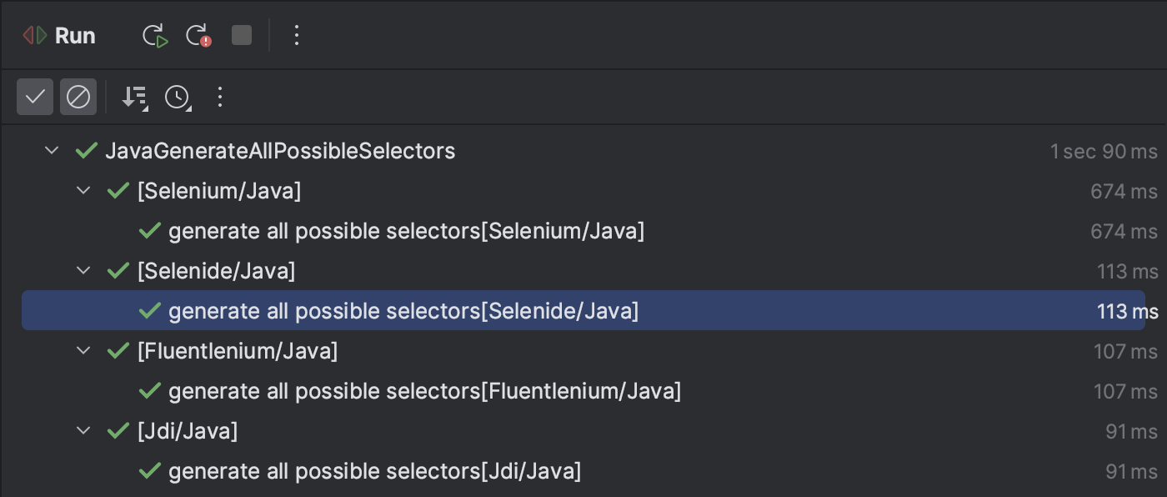Image resolution: width=1167 pixels, height=497 pixels.
Task: Stop the running process
Action: point(242,35)
